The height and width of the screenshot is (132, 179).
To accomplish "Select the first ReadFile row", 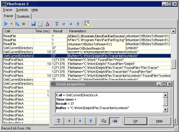I will (87, 36).
